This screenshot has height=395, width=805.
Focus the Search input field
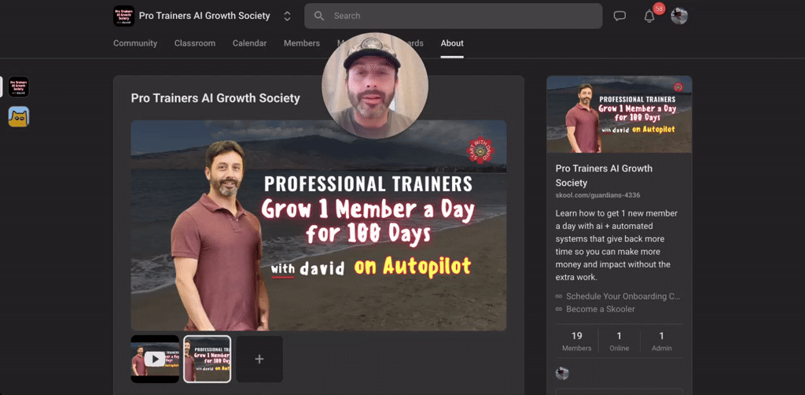pos(454,16)
